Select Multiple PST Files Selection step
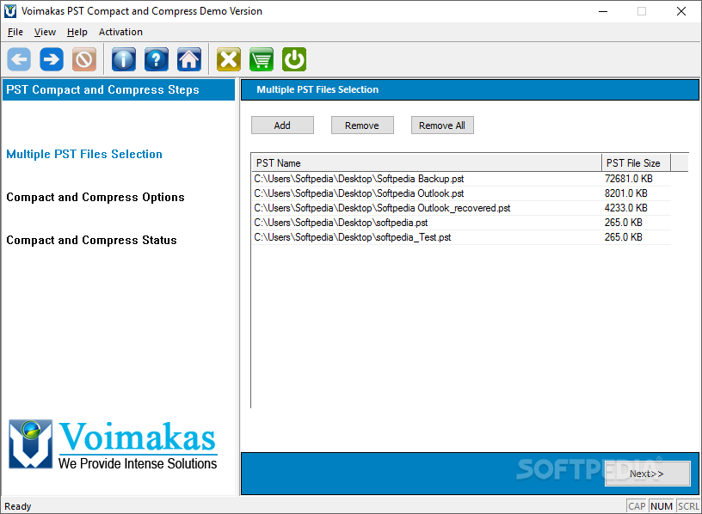This screenshot has width=702, height=514. [x=84, y=154]
